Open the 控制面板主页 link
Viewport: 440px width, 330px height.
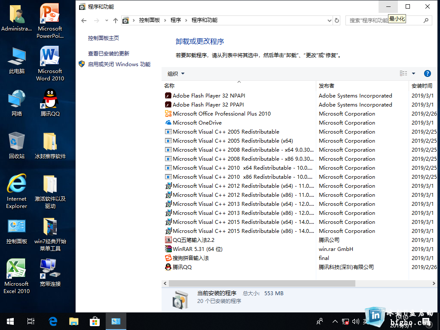pyautogui.click(x=103, y=38)
